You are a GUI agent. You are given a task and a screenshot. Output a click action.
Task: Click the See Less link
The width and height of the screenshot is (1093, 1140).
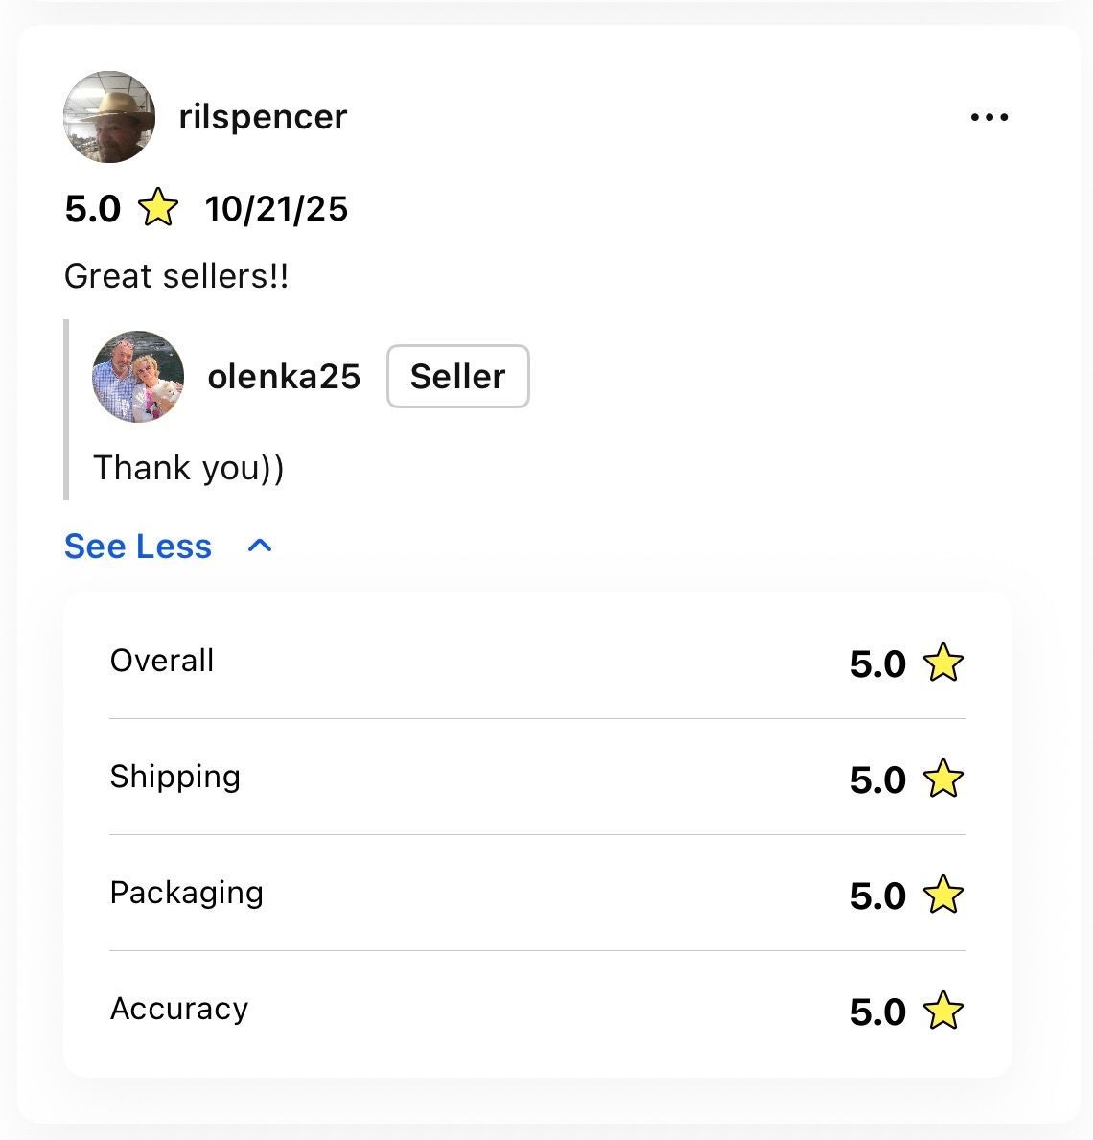click(138, 546)
